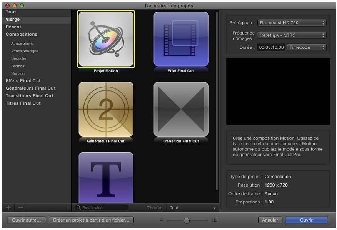This screenshot has height=230, width=337.
Task: Select the Effet Final Cut template icon
Action: tap(181, 39)
